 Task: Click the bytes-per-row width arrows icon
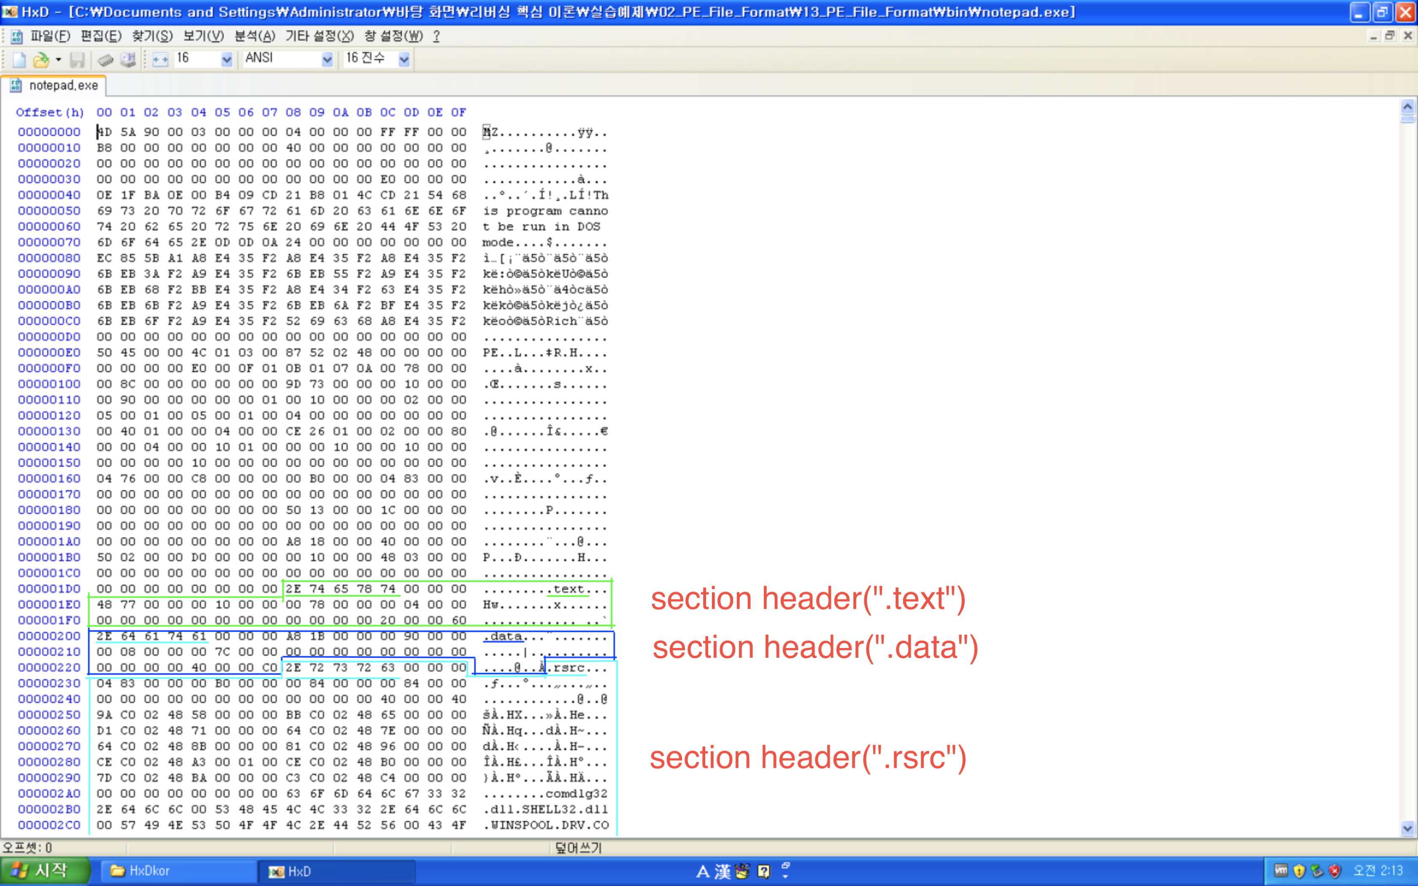click(x=160, y=60)
